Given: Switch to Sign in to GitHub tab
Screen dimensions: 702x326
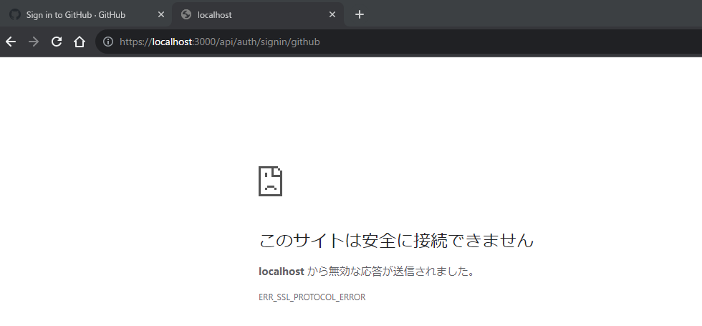Looking at the screenshot, I should pyautogui.click(x=86, y=14).
